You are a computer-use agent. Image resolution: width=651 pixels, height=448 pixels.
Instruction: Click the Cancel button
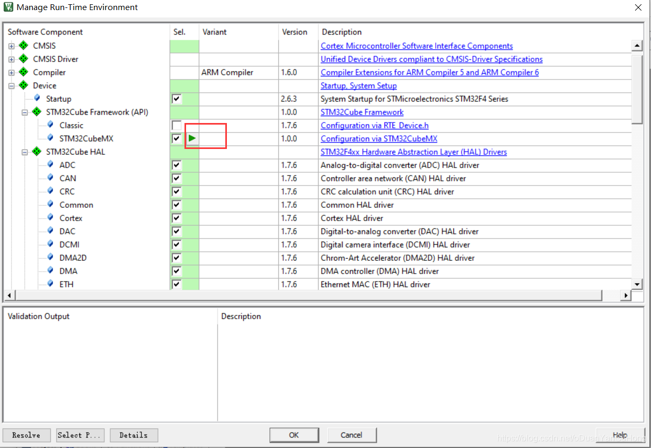[351, 435]
